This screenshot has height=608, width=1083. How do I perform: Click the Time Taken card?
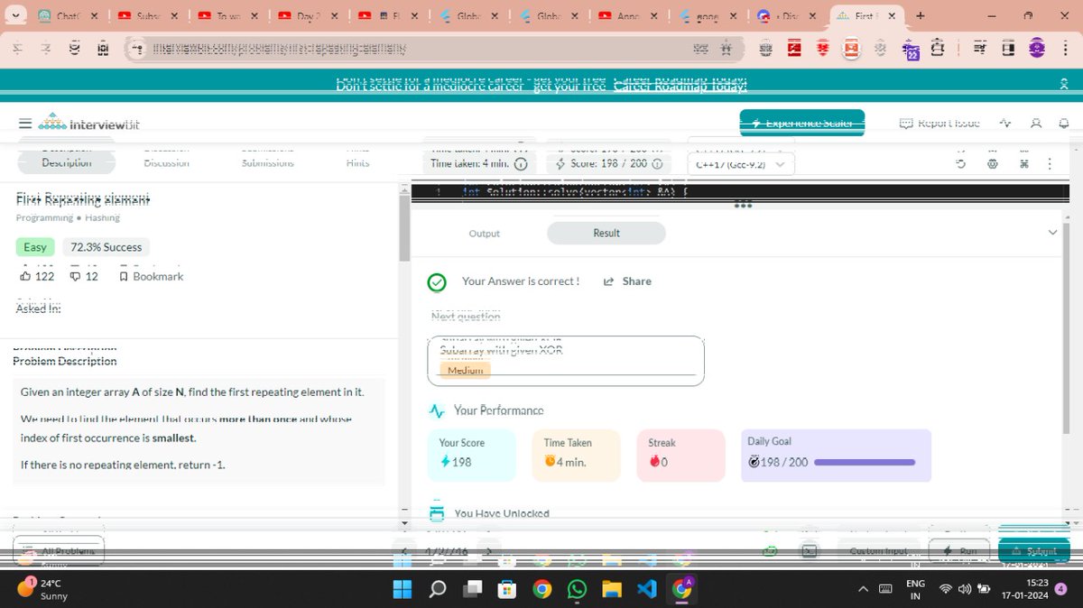click(x=577, y=456)
